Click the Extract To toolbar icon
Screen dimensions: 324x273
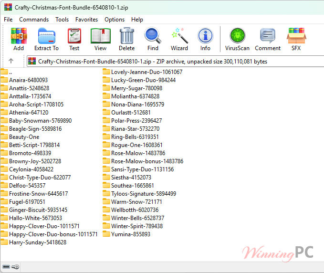coord(46,39)
